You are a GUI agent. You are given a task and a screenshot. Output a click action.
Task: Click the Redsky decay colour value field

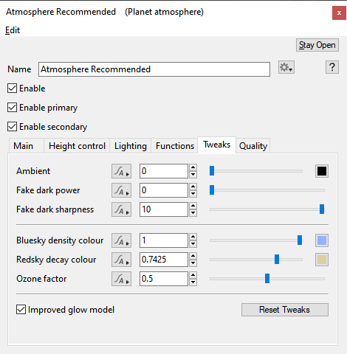pyautogui.click(x=164, y=260)
